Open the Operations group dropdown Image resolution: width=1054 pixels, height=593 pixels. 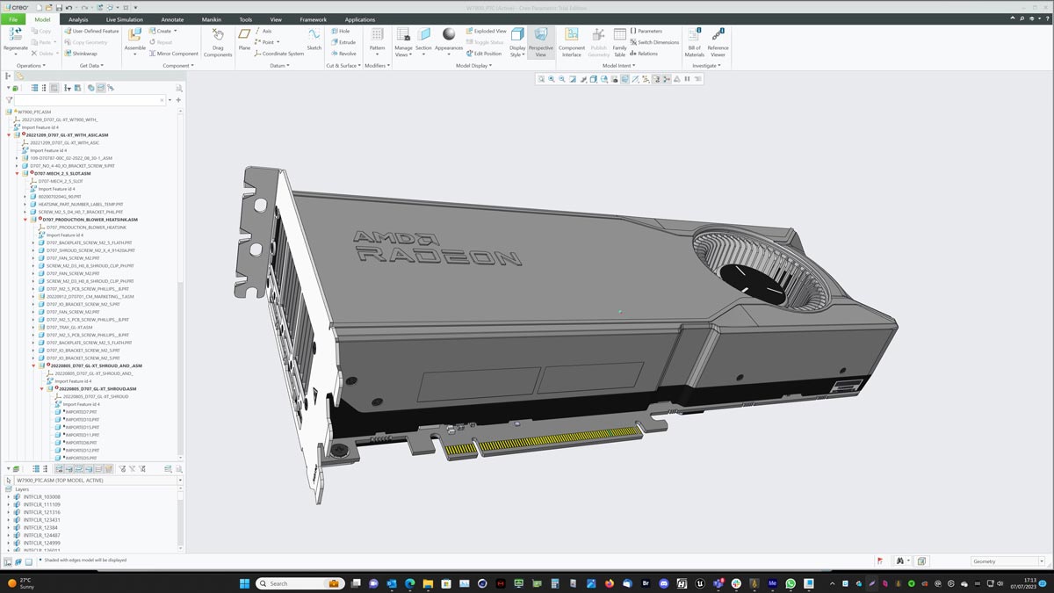[31, 65]
